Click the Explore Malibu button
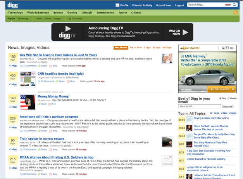This screenshot has height=179, width=243. [221, 89]
